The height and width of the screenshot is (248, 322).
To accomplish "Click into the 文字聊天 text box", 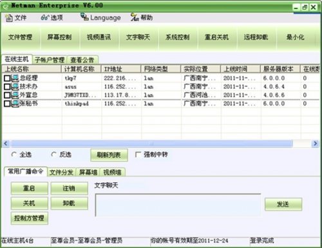I will click(x=178, y=205).
